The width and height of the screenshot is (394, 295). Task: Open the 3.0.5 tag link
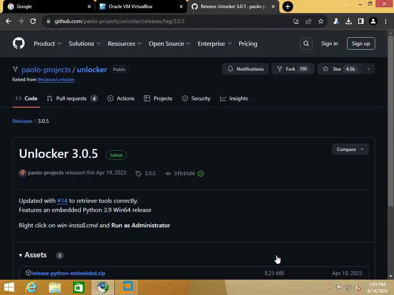[x=146, y=173]
